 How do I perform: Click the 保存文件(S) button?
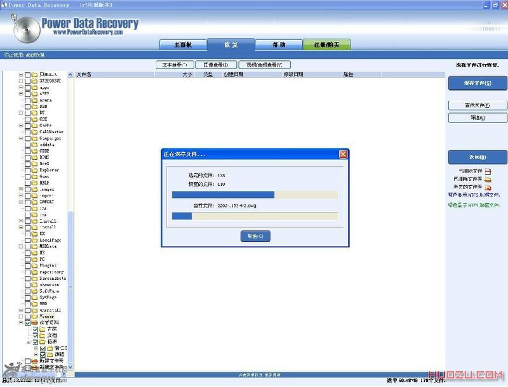(x=478, y=83)
